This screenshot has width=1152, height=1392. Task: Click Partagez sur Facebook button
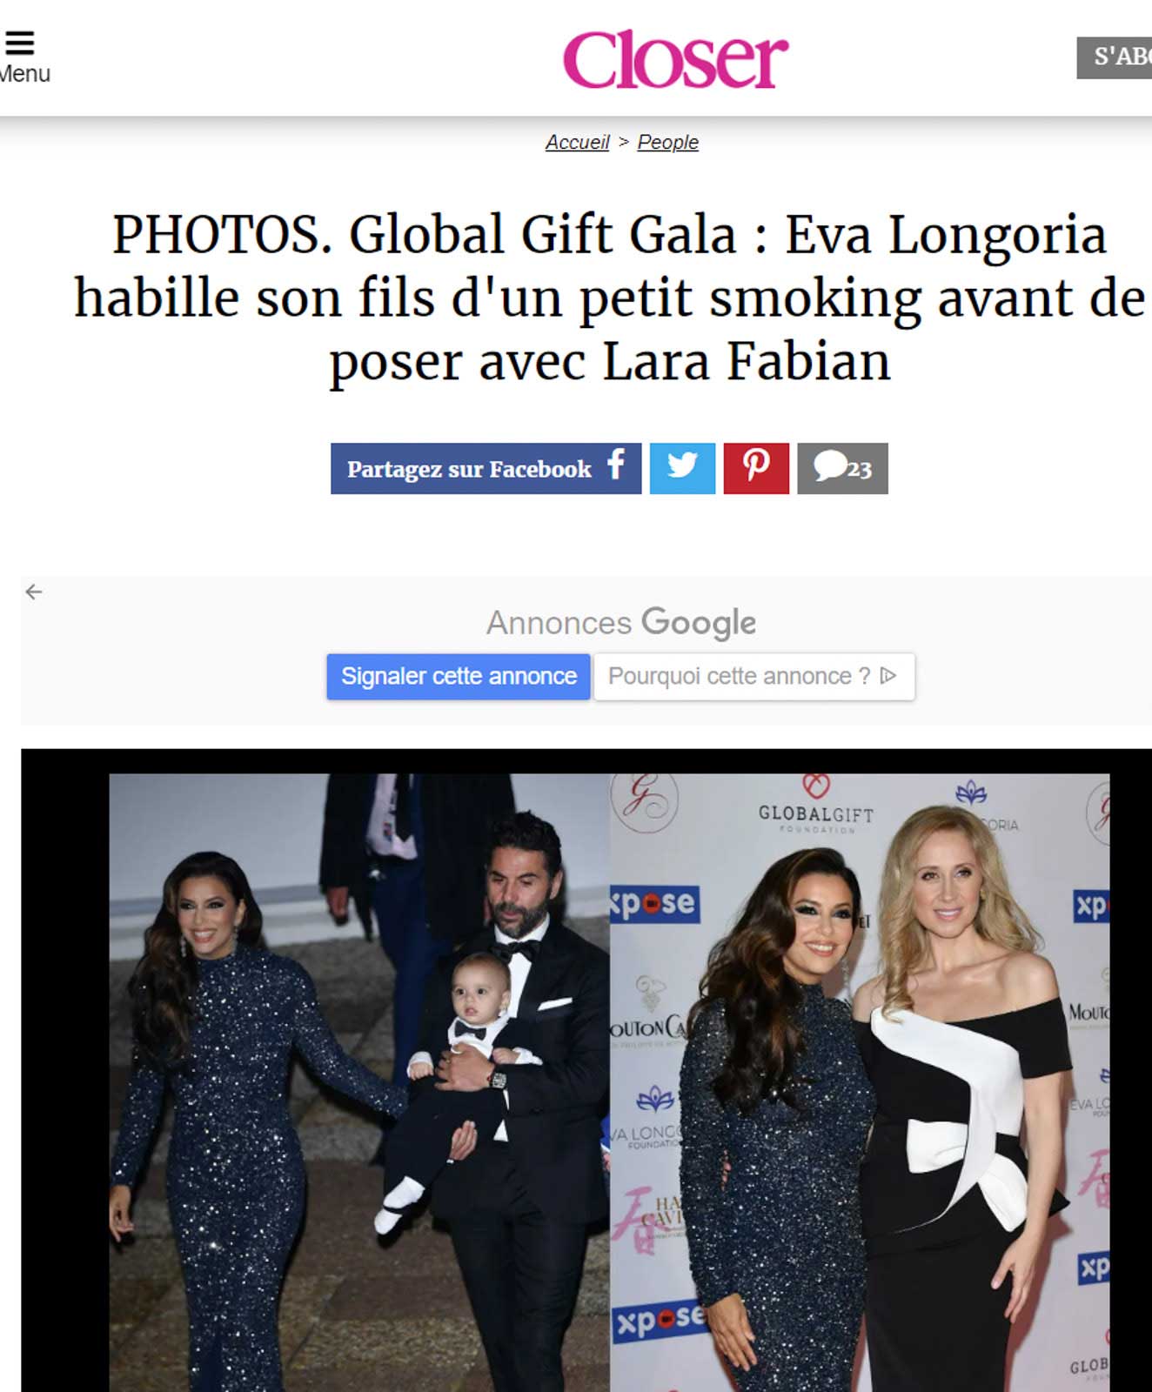486,468
